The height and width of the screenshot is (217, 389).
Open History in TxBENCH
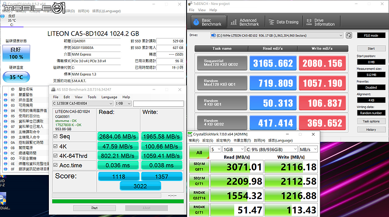(x=371, y=130)
